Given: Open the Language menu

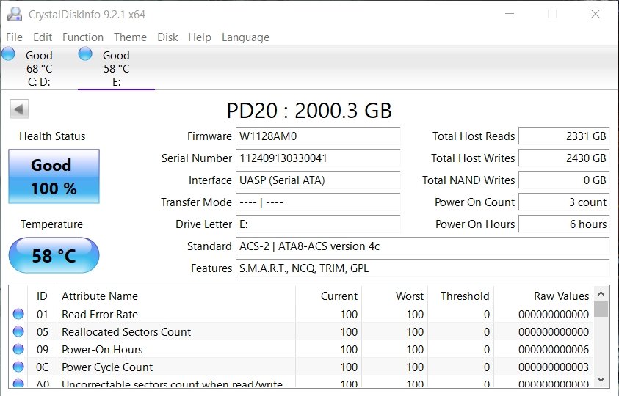Looking at the screenshot, I should pos(245,37).
